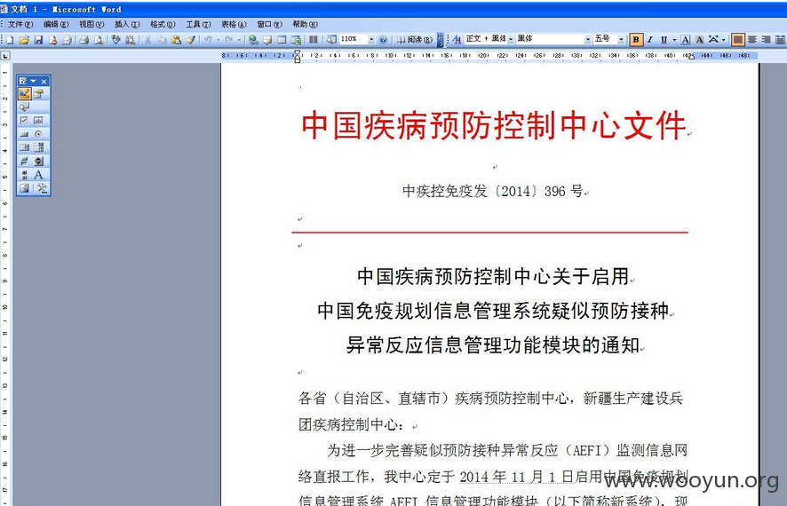The width and height of the screenshot is (787, 506).
Task: Open Tables and Borders toolbar icon
Action: click(267, 40)
